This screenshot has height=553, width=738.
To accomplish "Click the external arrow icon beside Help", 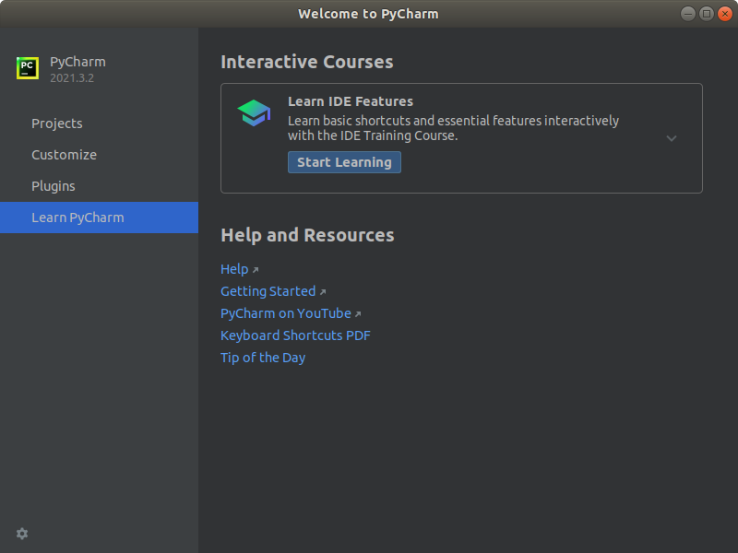I will pyautogui.click(x=256, y=270).
